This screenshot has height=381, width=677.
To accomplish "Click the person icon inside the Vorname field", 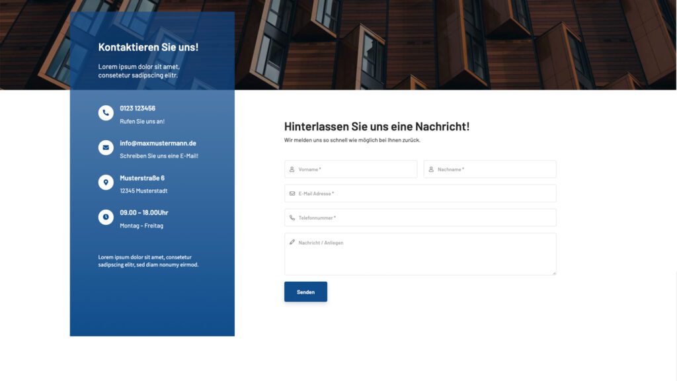I will [x=292, y=169].
